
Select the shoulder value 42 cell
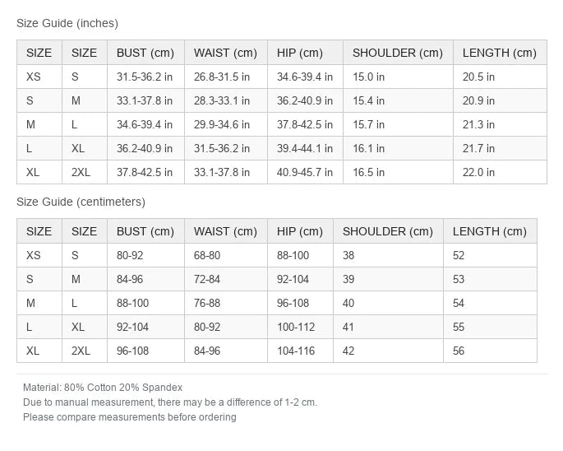388,351
